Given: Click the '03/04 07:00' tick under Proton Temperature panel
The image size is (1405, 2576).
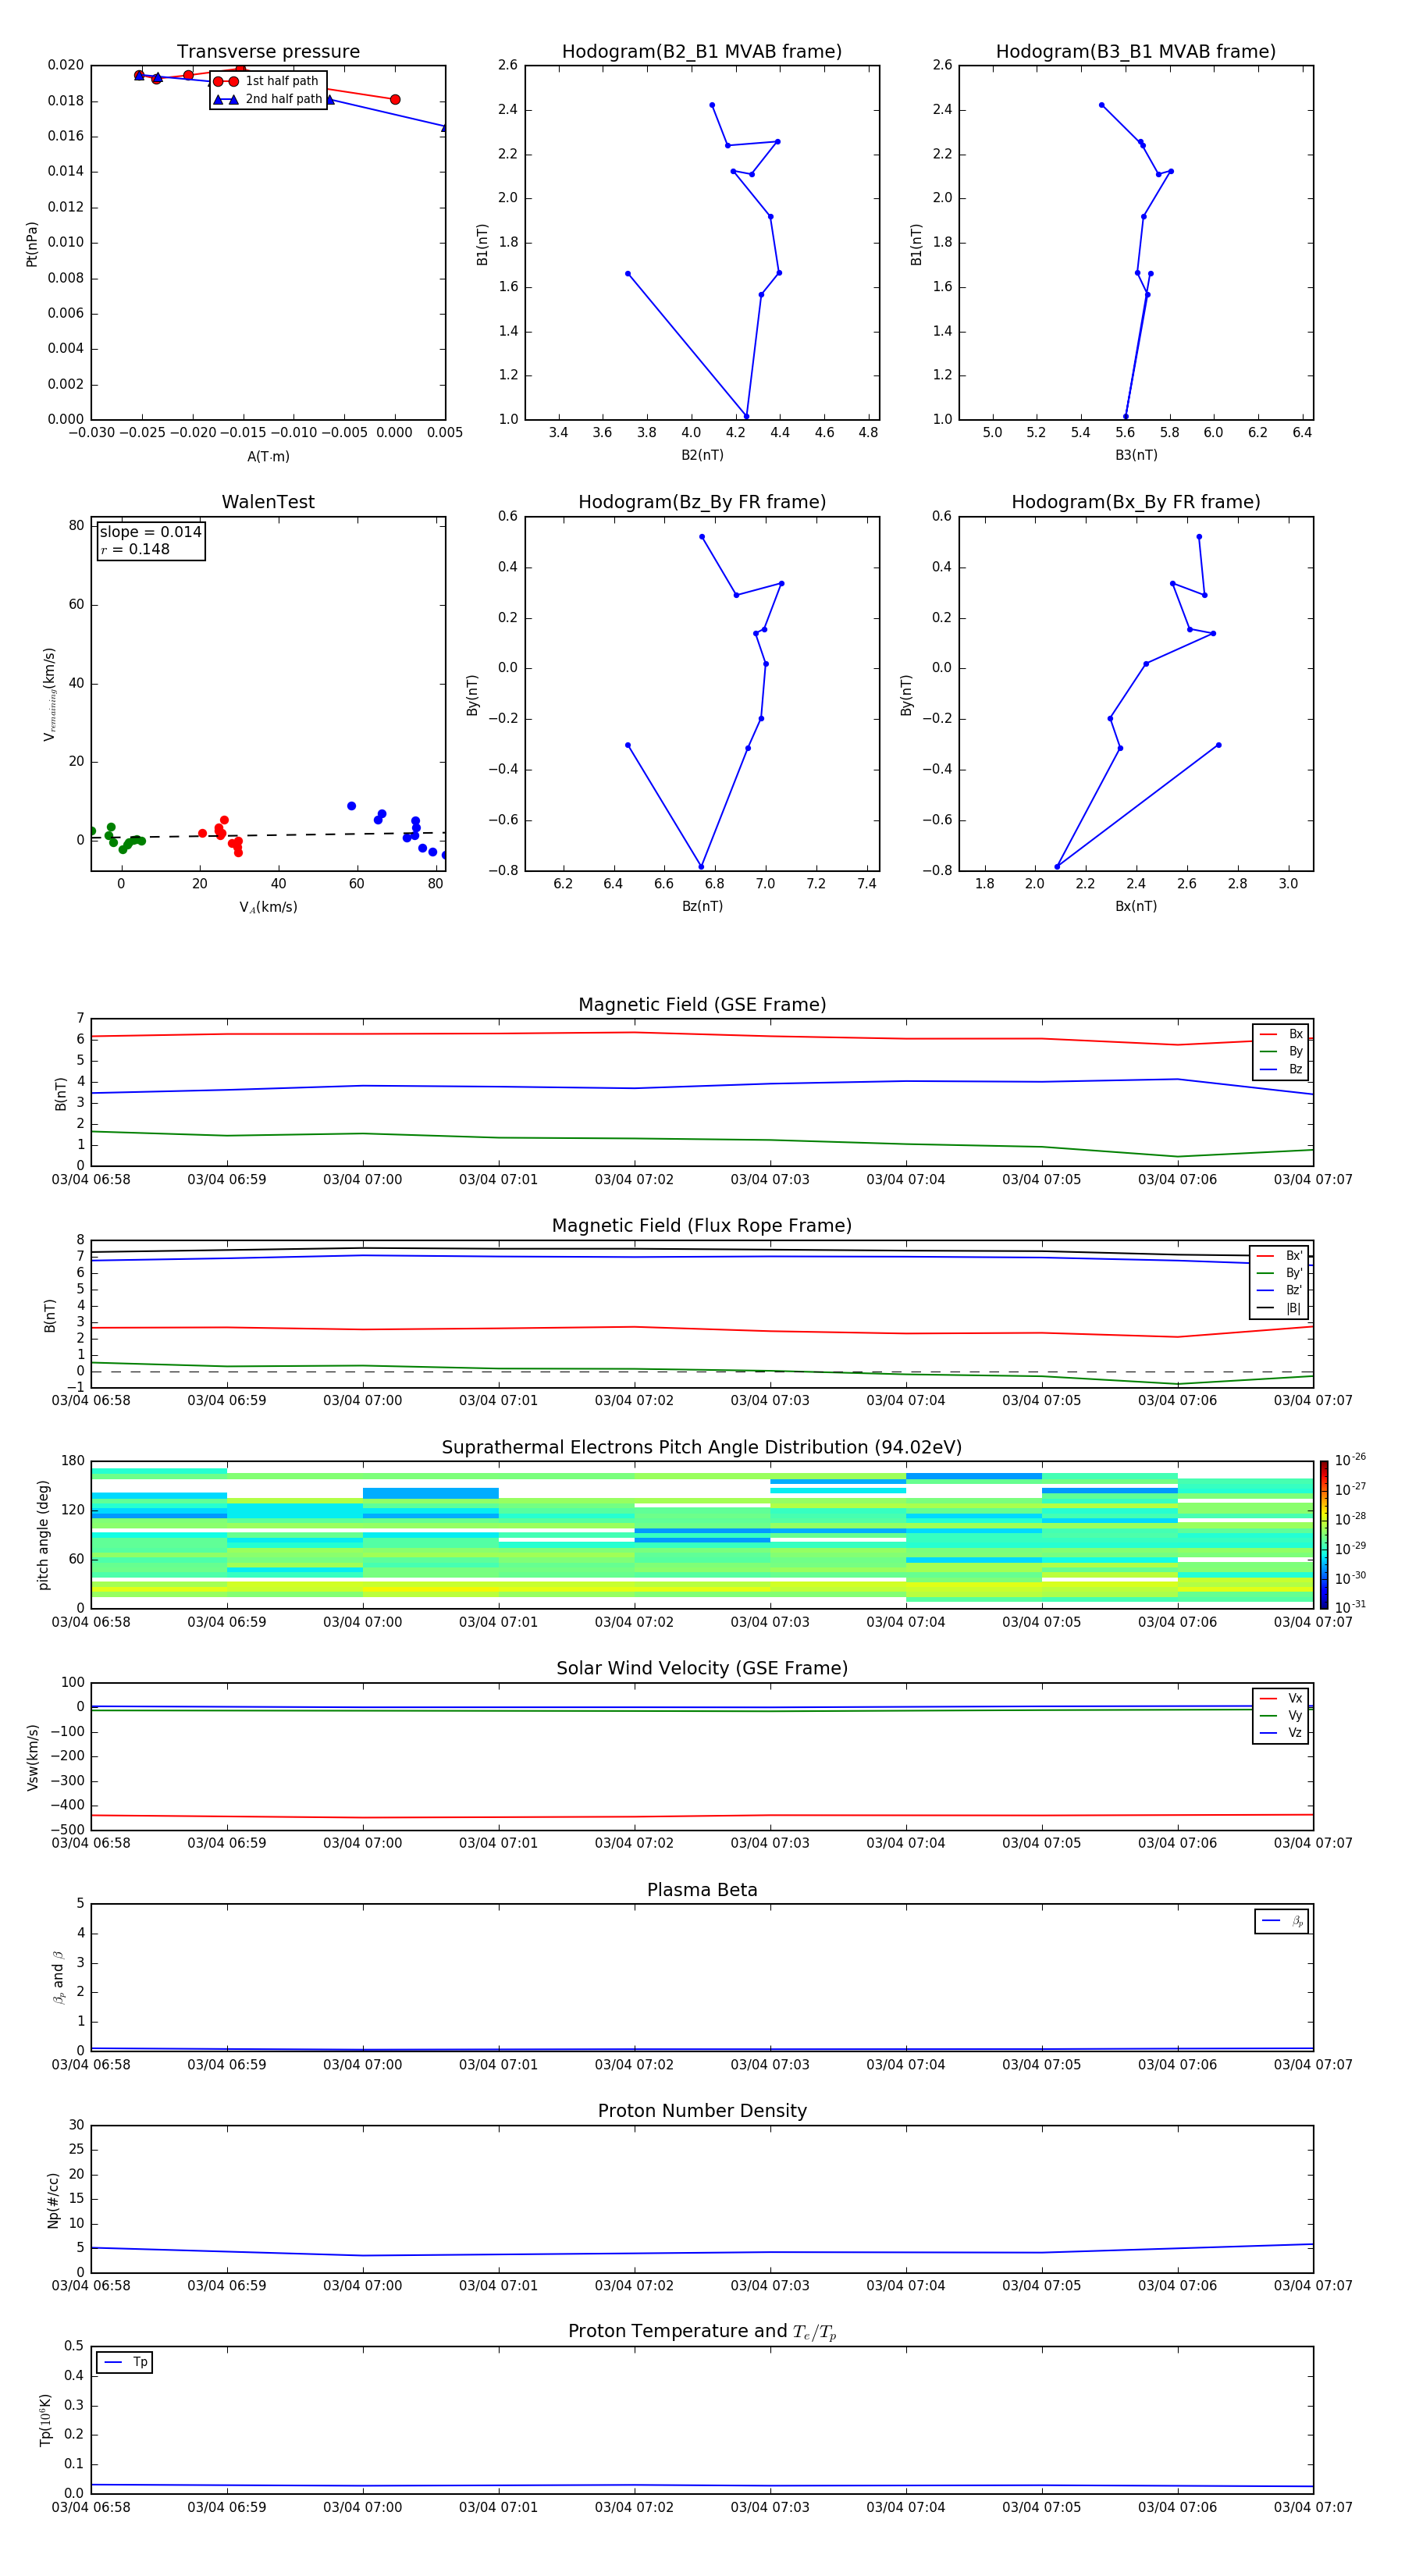Looking at the screenshot, I should tap(363, 2508).
